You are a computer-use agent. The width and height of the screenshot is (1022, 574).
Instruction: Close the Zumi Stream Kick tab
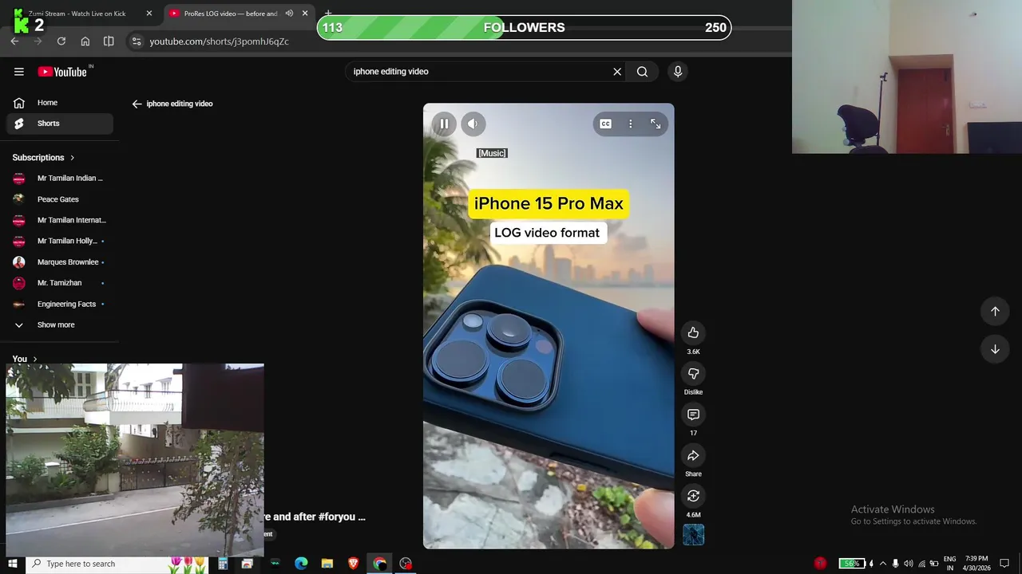coord(149,14)
